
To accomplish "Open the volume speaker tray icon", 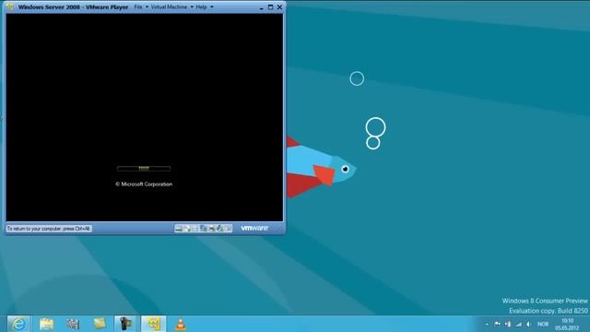I will coord(528,324).
